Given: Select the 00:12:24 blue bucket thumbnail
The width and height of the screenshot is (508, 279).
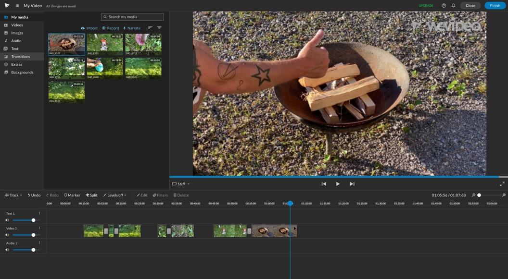Looking at the screenshot, I should click(x=105, y=68).
